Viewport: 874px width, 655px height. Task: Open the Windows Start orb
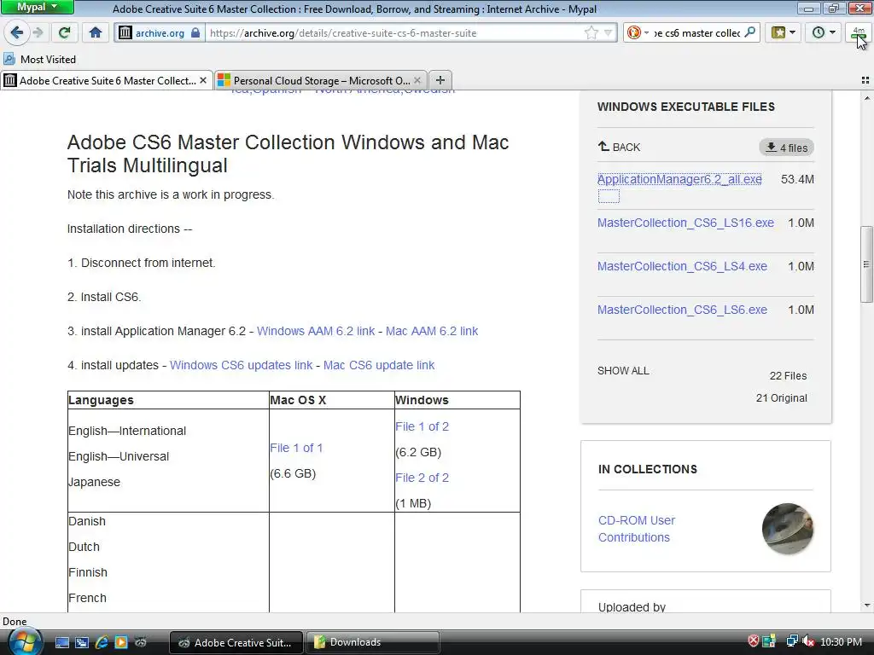[25, 641]
